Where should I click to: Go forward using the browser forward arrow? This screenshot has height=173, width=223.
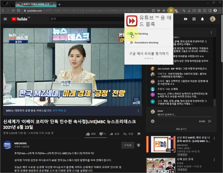[x=8, y=10]
